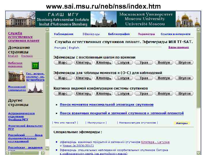Click Плутон under table of moments (O-C)
The width and height of the screenshot is (207, 155).
coord(184,78)
